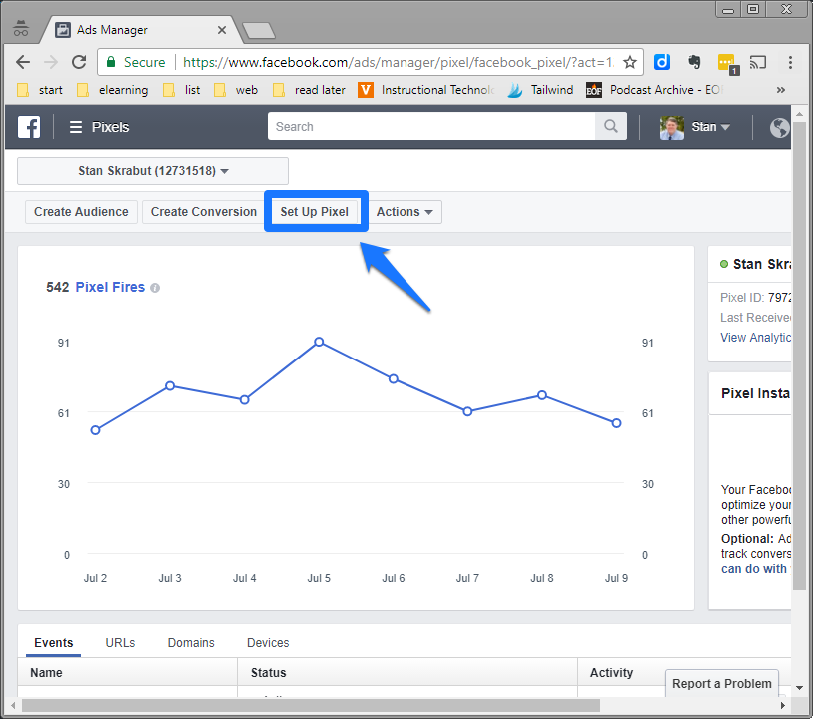813x719 pixels.
Task: Click the search magnifier icon
Action: click(x=608, y=127)
